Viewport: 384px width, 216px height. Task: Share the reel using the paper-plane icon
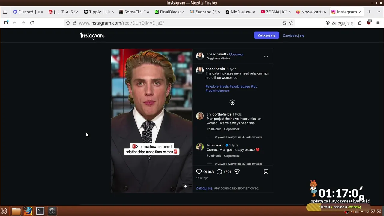237,172
